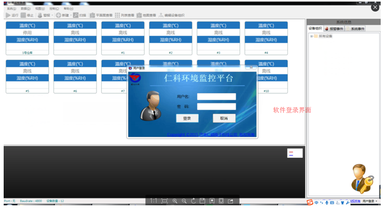Click the bookmark star viewer icon
387x210 pixels.
click(212, 201)
